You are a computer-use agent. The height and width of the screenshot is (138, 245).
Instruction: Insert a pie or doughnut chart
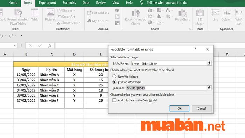(150, 22)
